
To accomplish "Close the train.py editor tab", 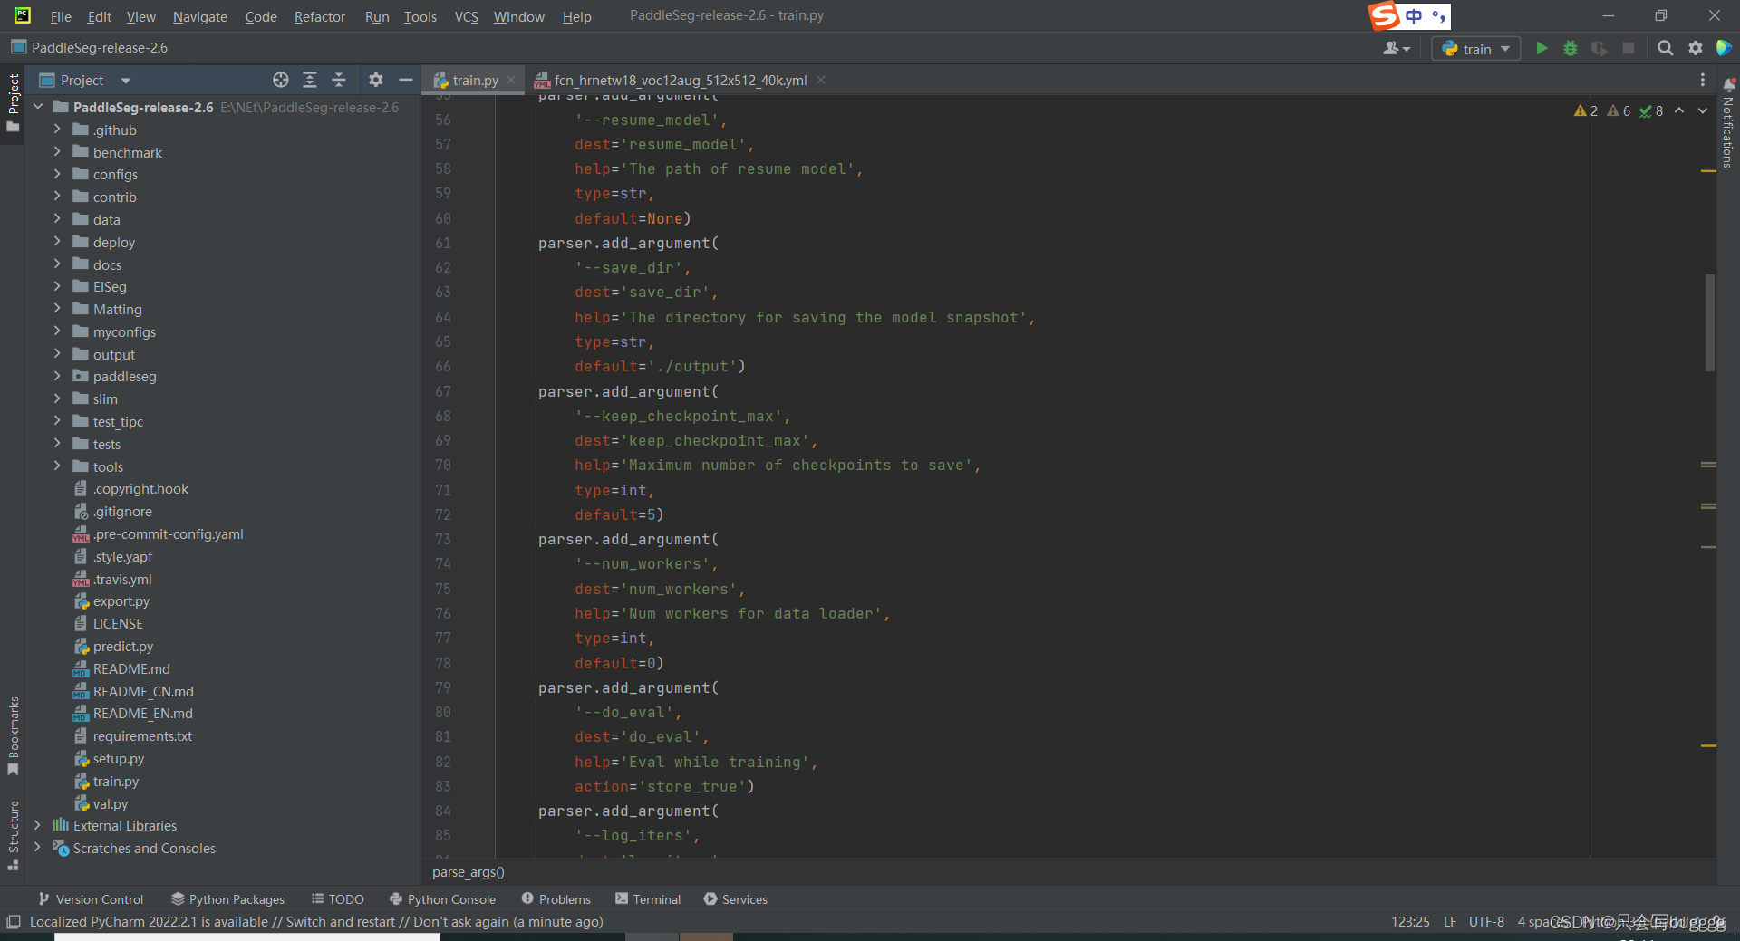I will point(511,80).
